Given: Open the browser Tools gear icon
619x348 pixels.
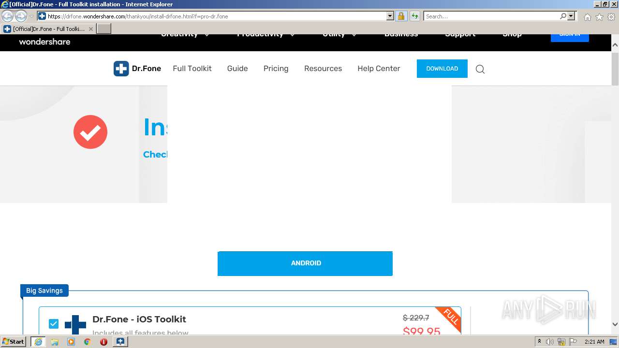Looking at the screenshot, I should (611, 17).
